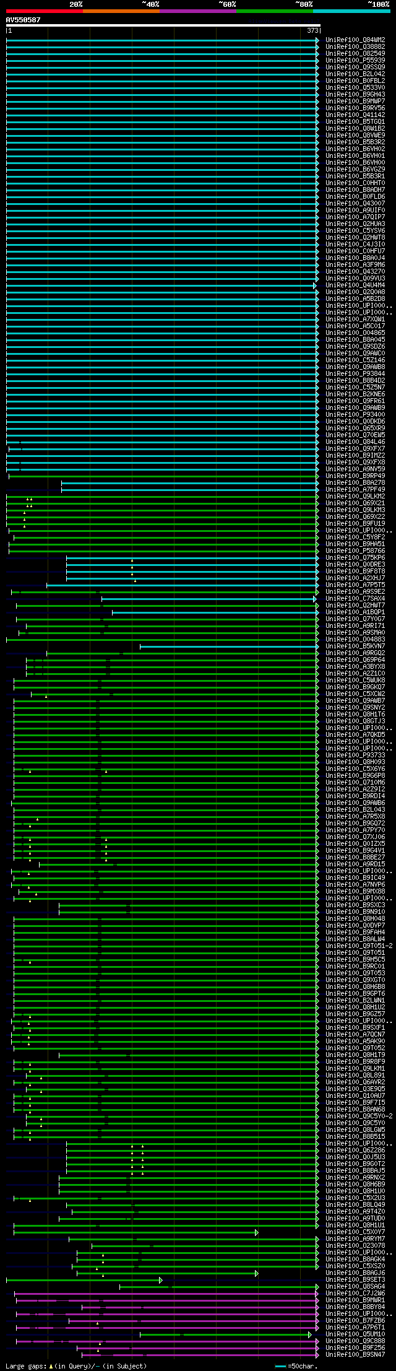This screenshot has height=1371, width=396.
Task: Click the UniRef100_B6VH02 label
Action: click(355, 149)
